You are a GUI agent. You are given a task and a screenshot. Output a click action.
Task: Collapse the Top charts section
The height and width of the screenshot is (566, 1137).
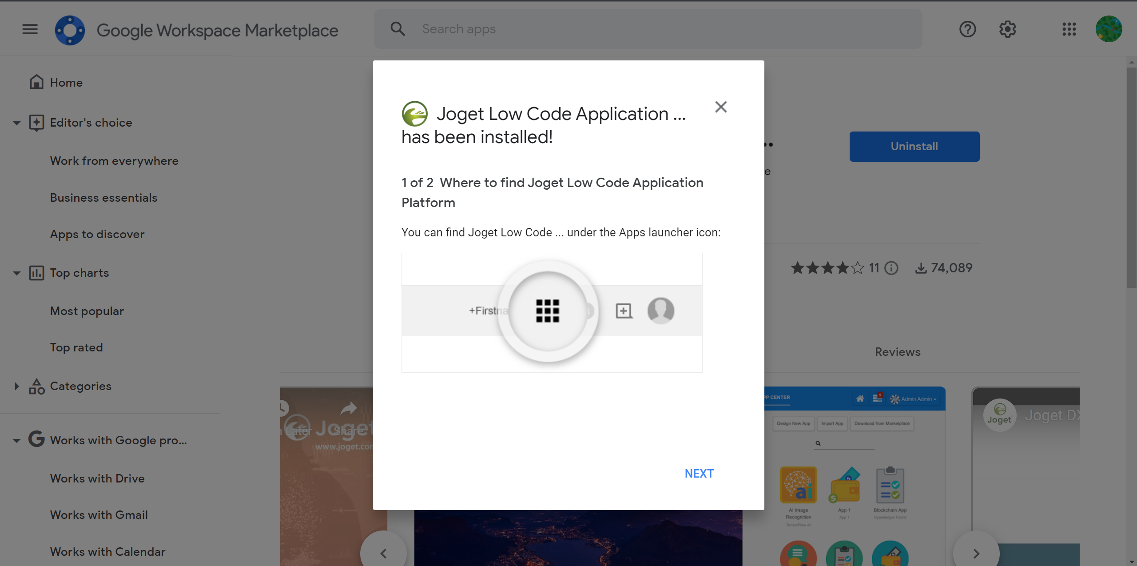coord(17,273)
